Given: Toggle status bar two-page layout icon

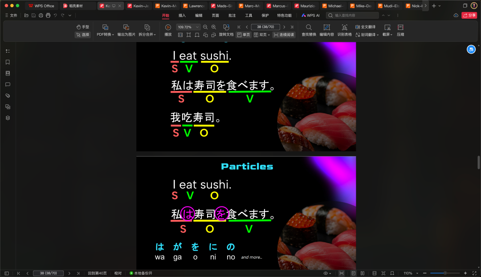Looking at the screenshot, I should (362, 273).
